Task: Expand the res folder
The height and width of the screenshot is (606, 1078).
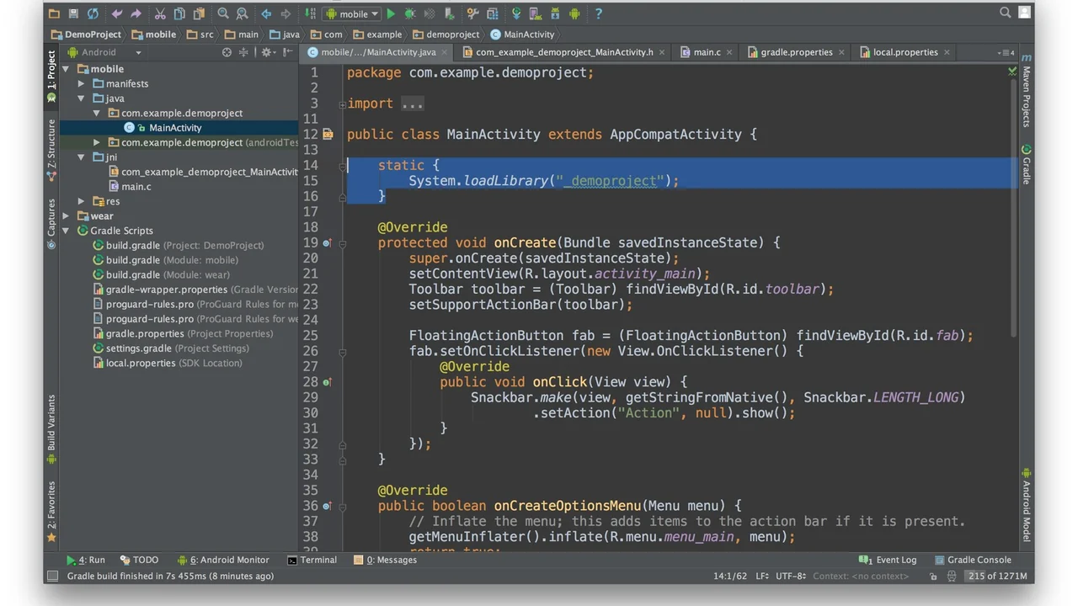Action: 82,201
